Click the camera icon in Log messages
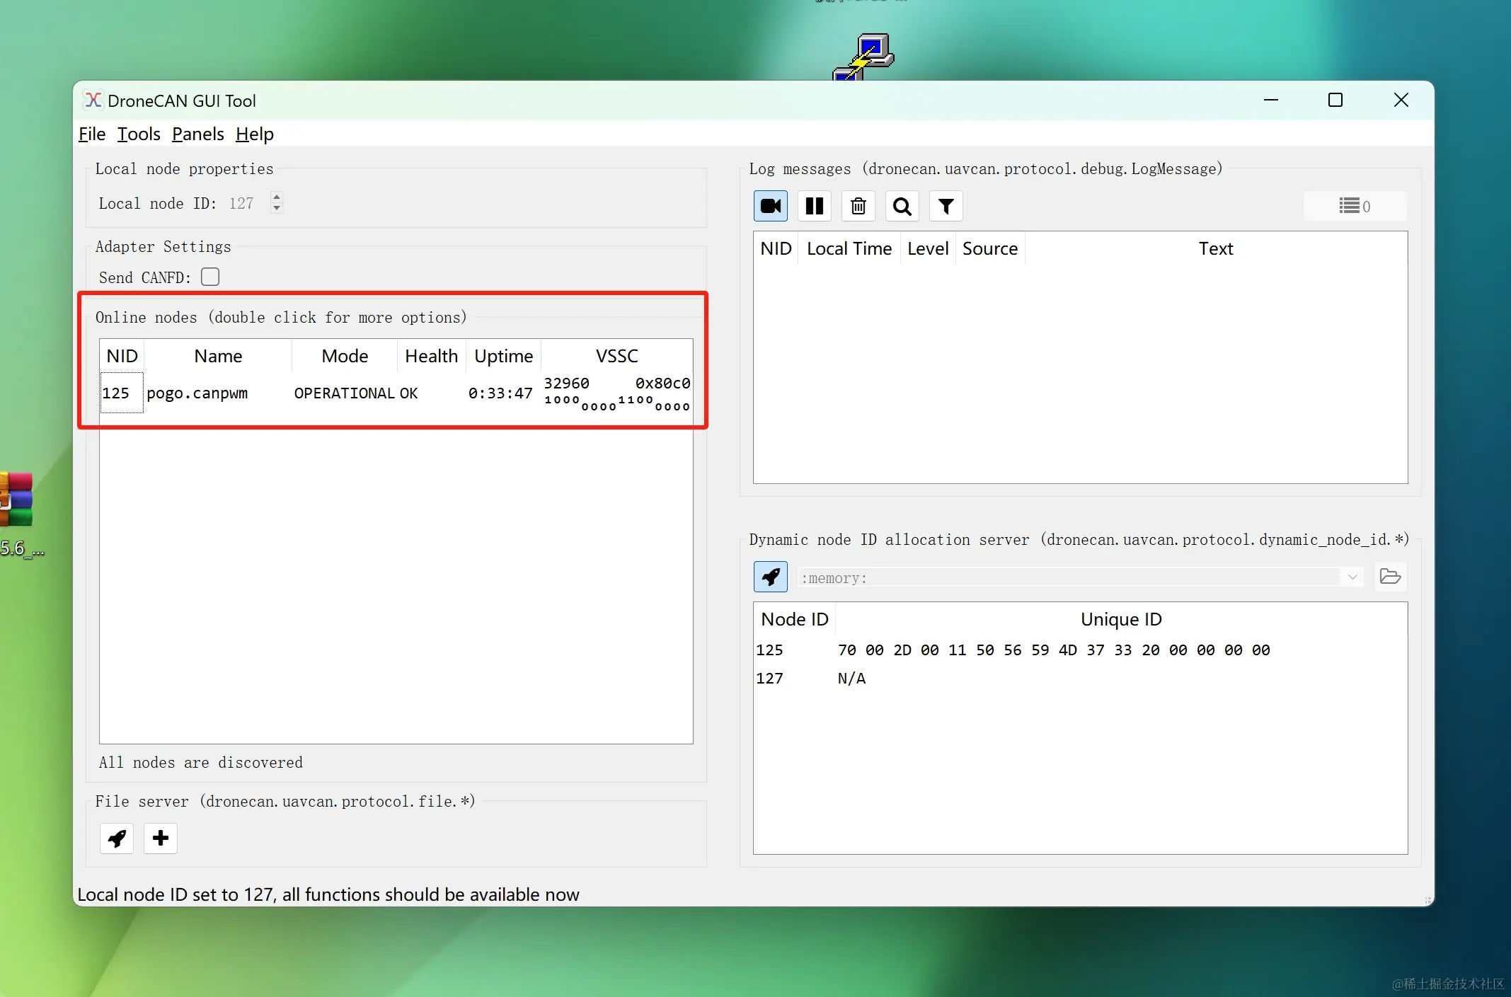 pyautogui.click(x=770, y=206)
